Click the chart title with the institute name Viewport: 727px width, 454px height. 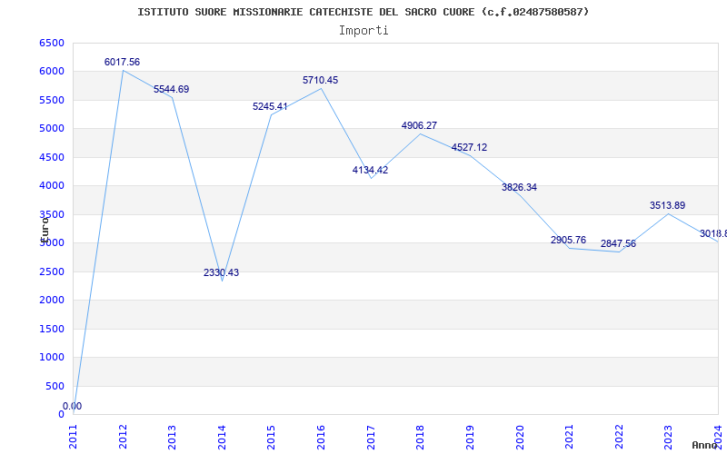(x=363, y=12)
